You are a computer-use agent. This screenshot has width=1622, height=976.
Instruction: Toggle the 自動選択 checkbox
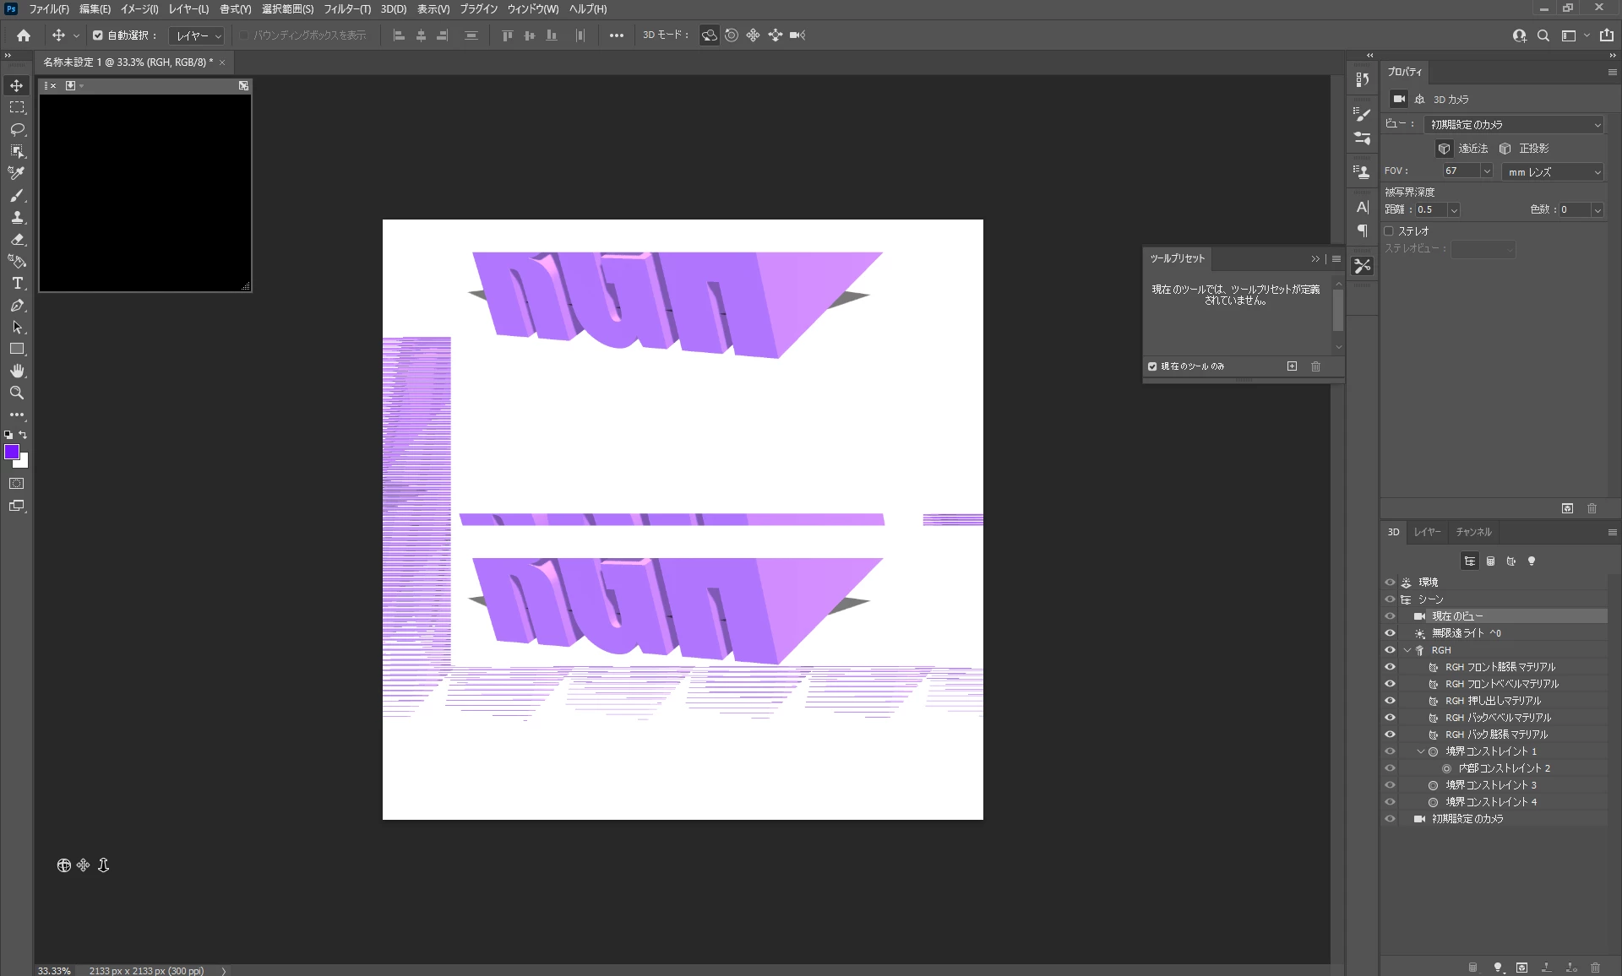point(98,35)
